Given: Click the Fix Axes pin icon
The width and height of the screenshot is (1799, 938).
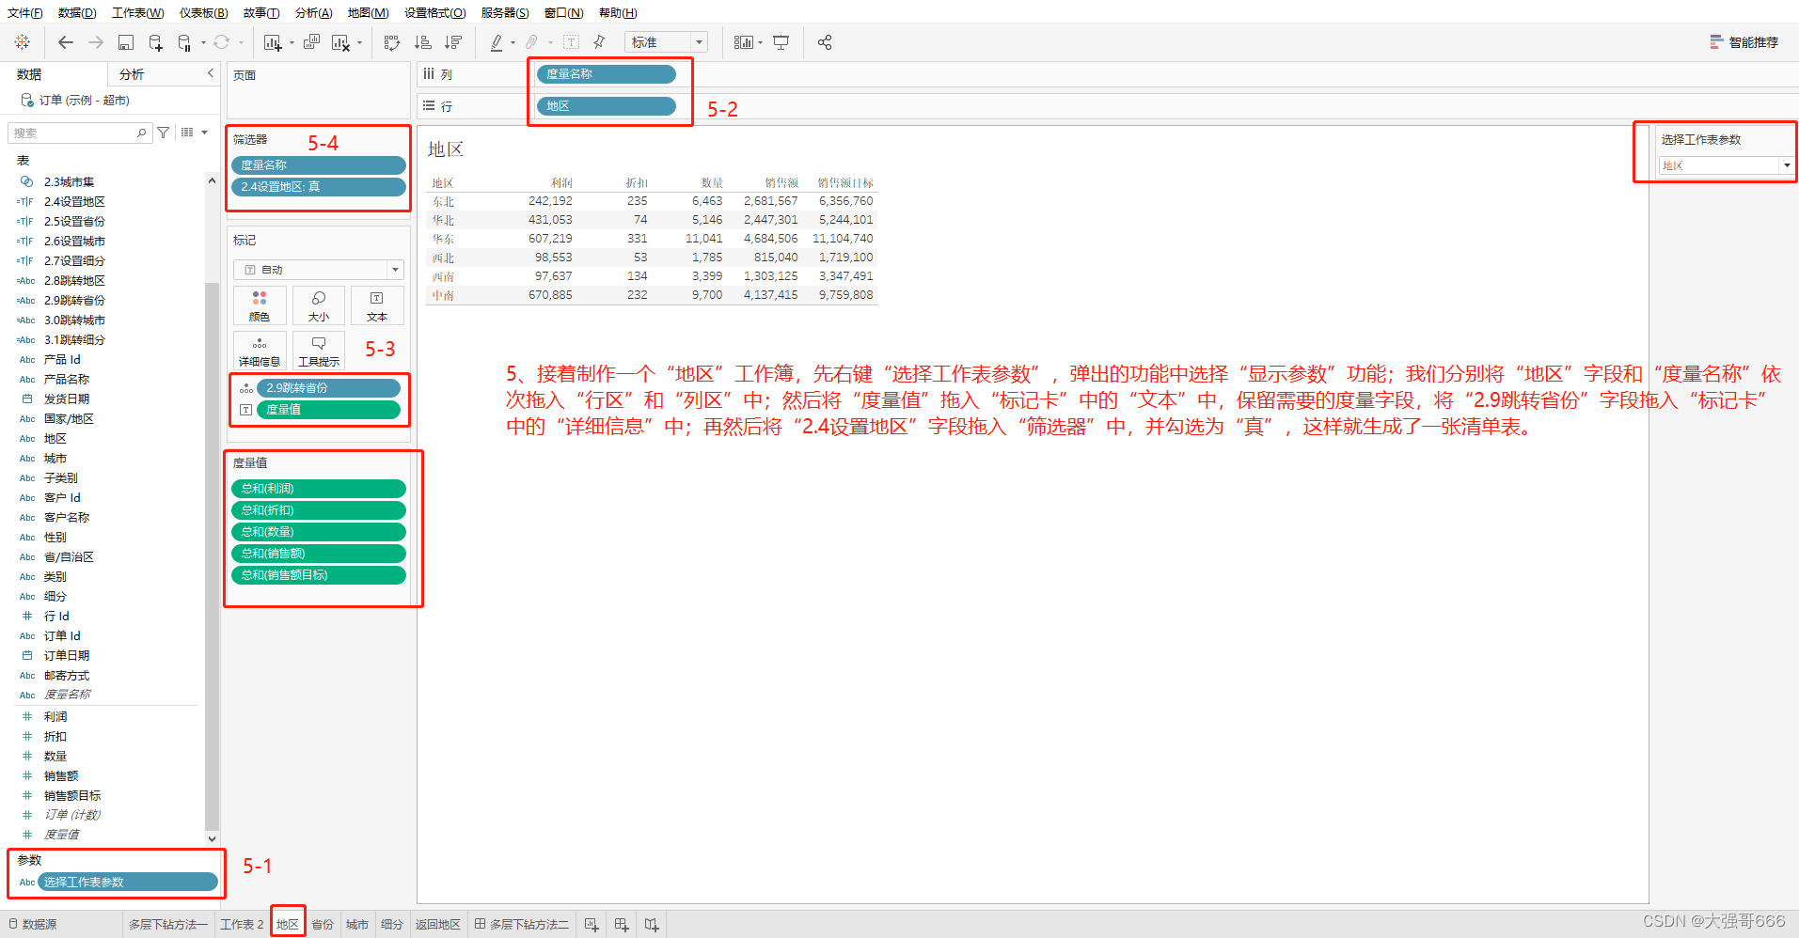Looking at the screenshot, I should click(599, 42).
